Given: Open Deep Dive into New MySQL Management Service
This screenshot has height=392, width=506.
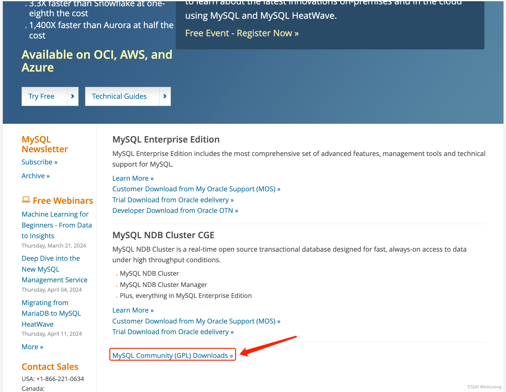Looking at the screenshot, I should (54, 269).
